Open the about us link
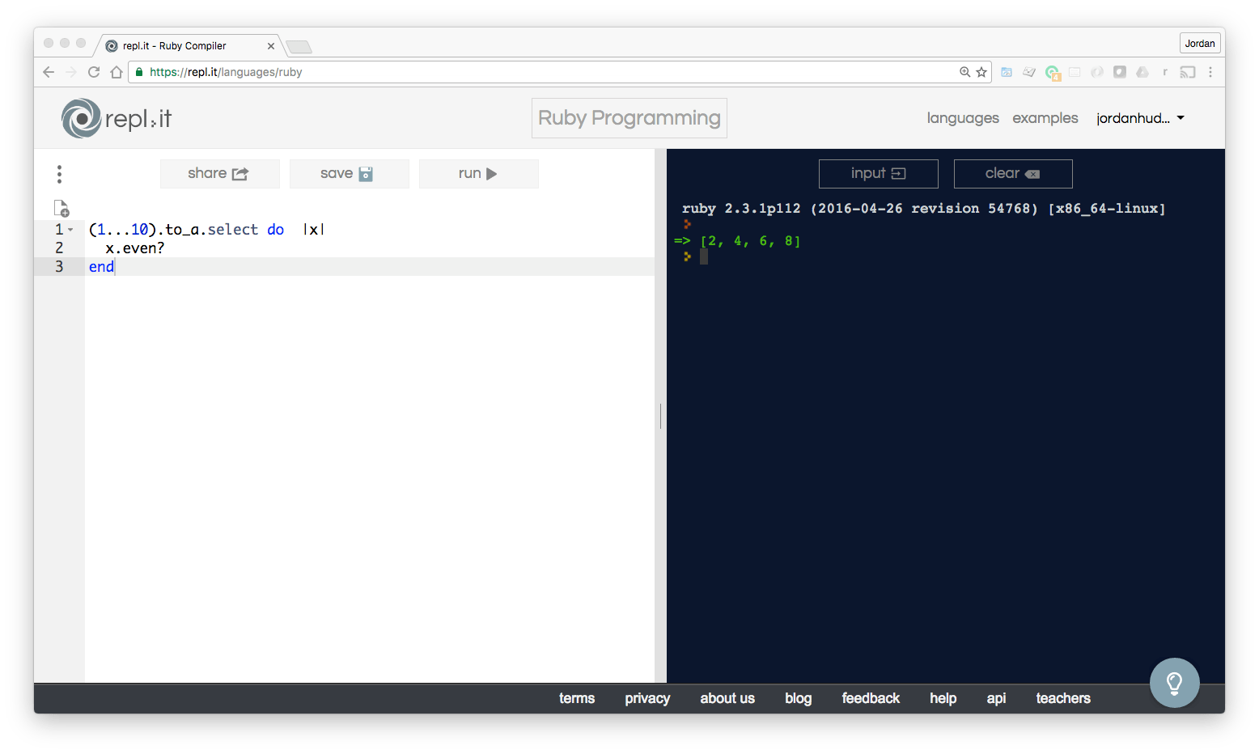Viewport: 1259px width, 754px height. click(x=727, y=698)
